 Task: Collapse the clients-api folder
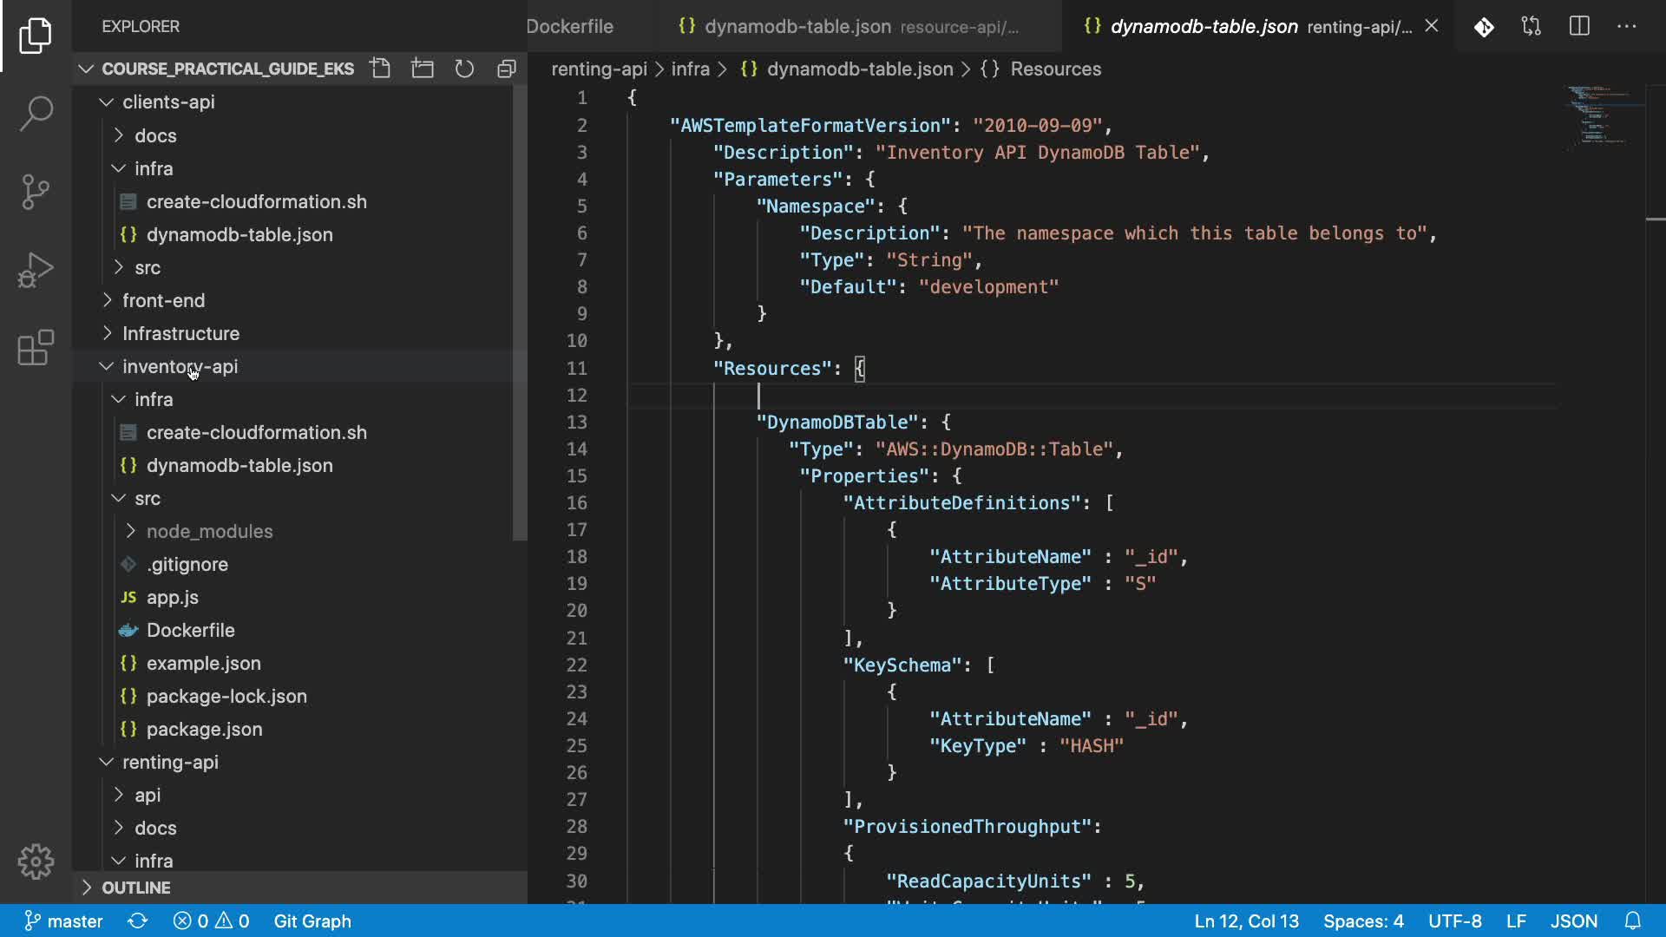(x=168, y=102)
